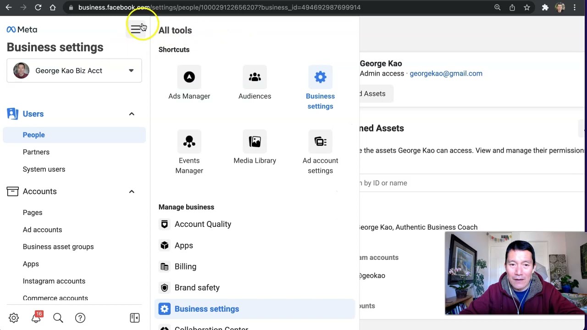Screen dimensions: 587x330
Task: Click the browser address bar URL
Action: pos(219,7)
